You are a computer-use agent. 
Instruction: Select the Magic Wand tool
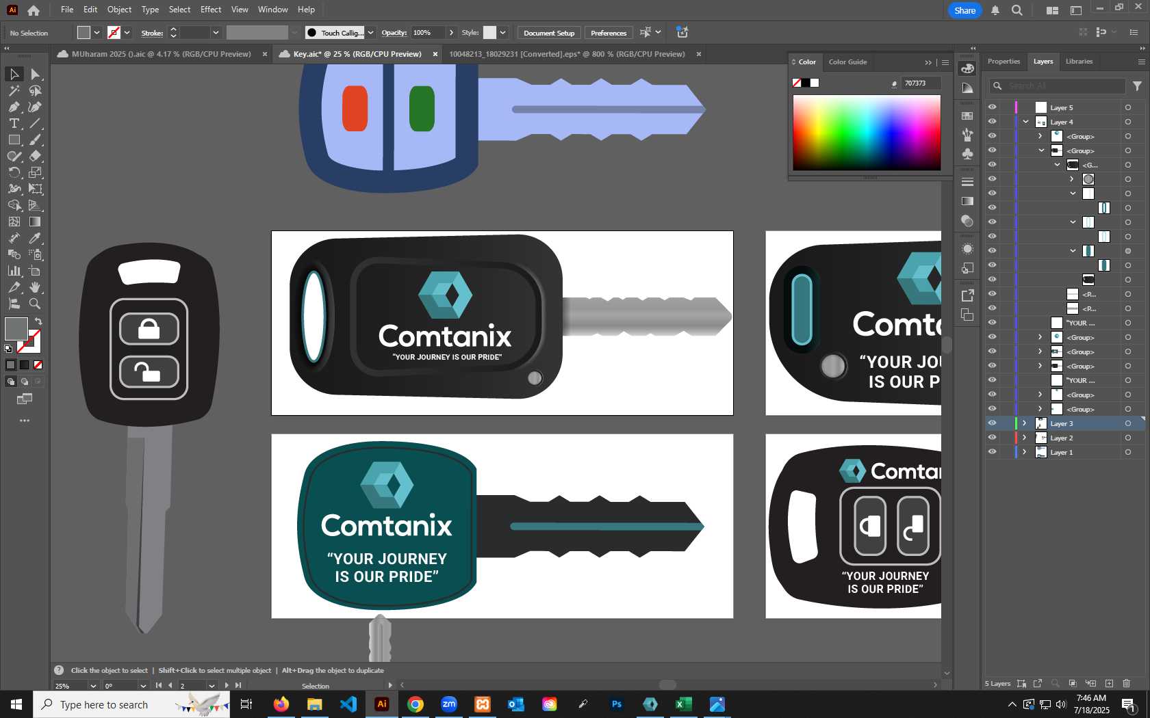coord(14,90)
